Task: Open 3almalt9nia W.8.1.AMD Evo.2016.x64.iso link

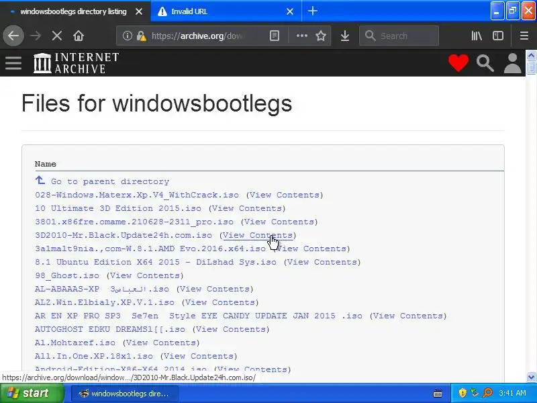Action: tap(150, 249)
